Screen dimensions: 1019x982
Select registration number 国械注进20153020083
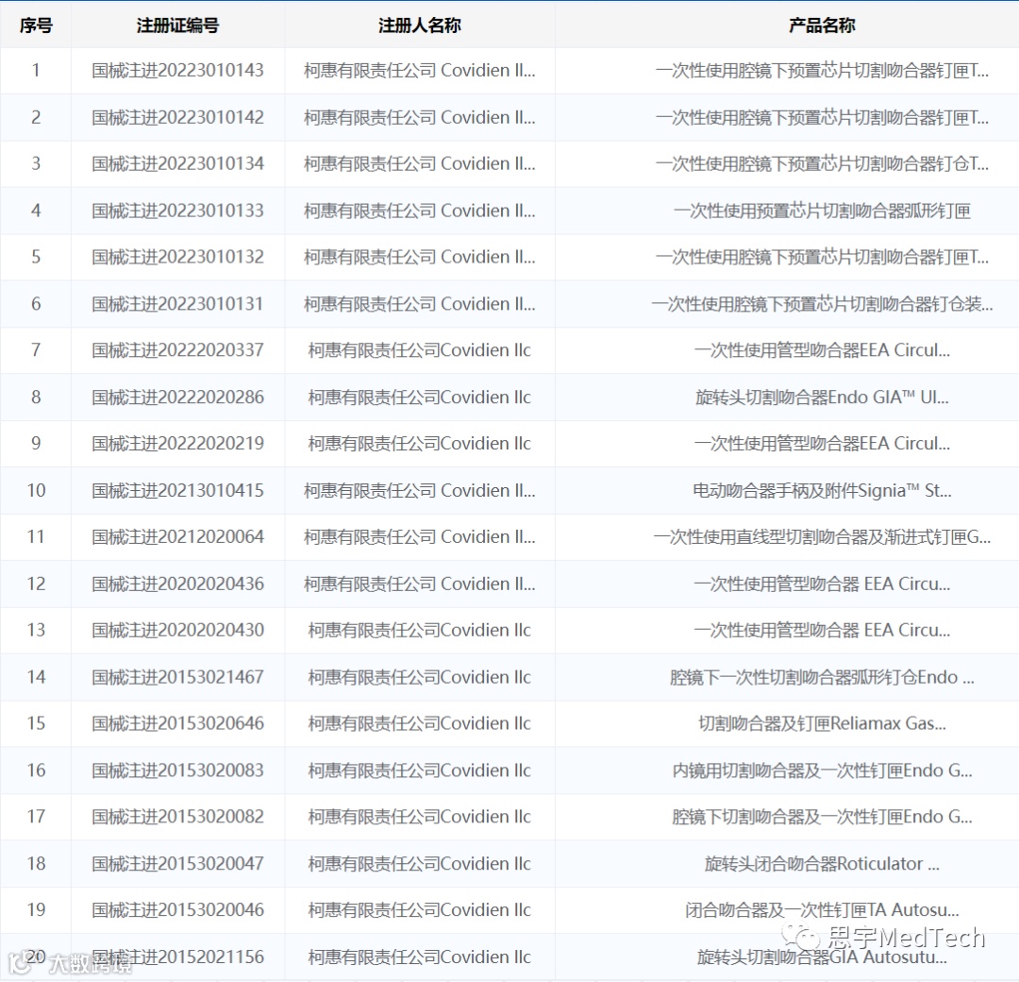177,770
